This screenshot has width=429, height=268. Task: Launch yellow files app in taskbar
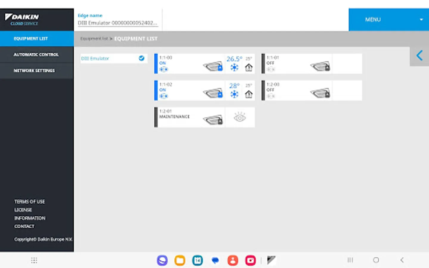click(x=180, y=261)
